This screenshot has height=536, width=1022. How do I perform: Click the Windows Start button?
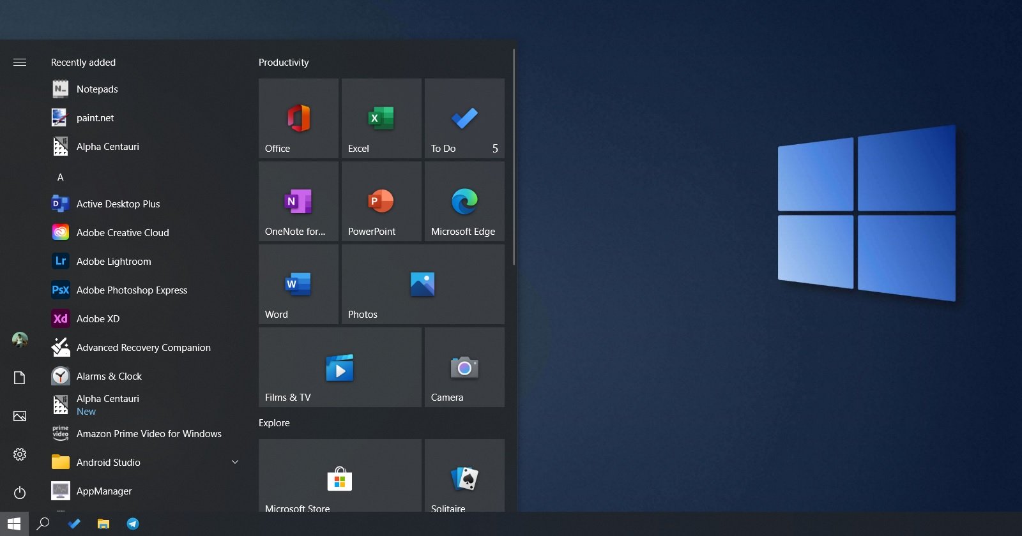point(14,524)
